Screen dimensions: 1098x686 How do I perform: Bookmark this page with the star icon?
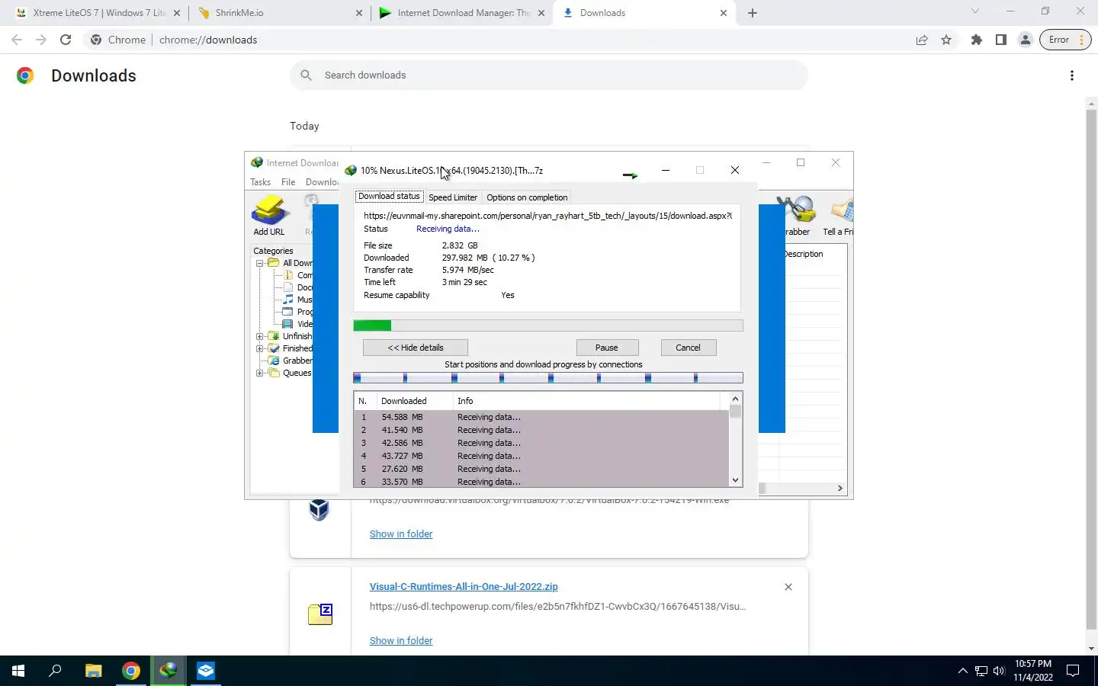coord(946,40)
